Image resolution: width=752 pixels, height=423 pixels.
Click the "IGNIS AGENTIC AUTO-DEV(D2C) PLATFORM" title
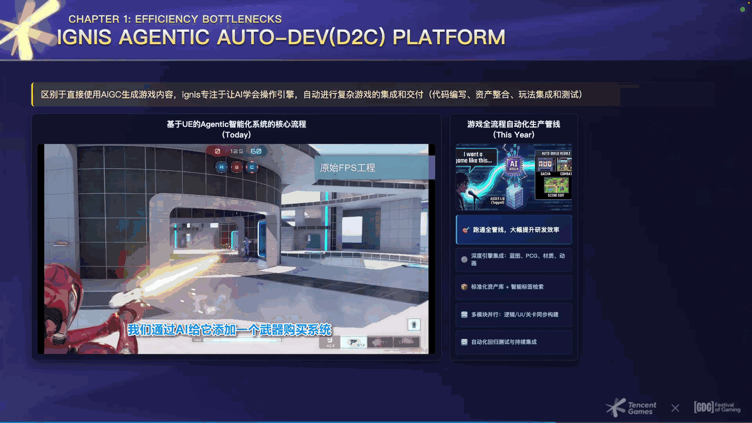pyautogui.click(x=281, y=38)
